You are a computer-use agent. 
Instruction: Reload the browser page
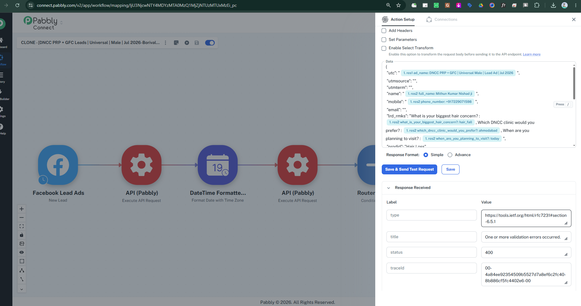tap(17, 5)
